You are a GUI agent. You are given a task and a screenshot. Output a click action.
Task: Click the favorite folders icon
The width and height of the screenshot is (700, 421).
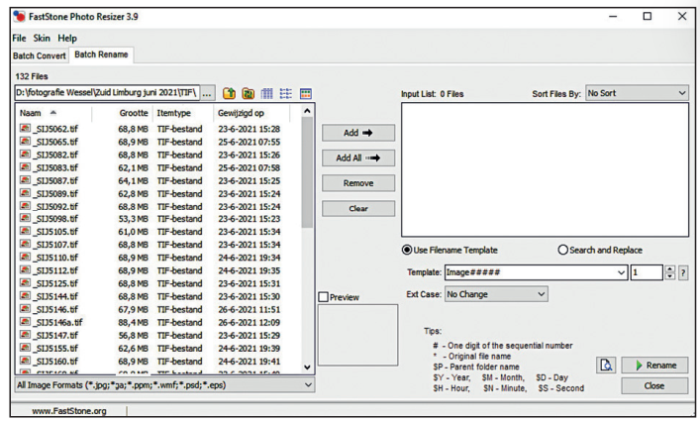pyautogui.click(x=249, y=93)
